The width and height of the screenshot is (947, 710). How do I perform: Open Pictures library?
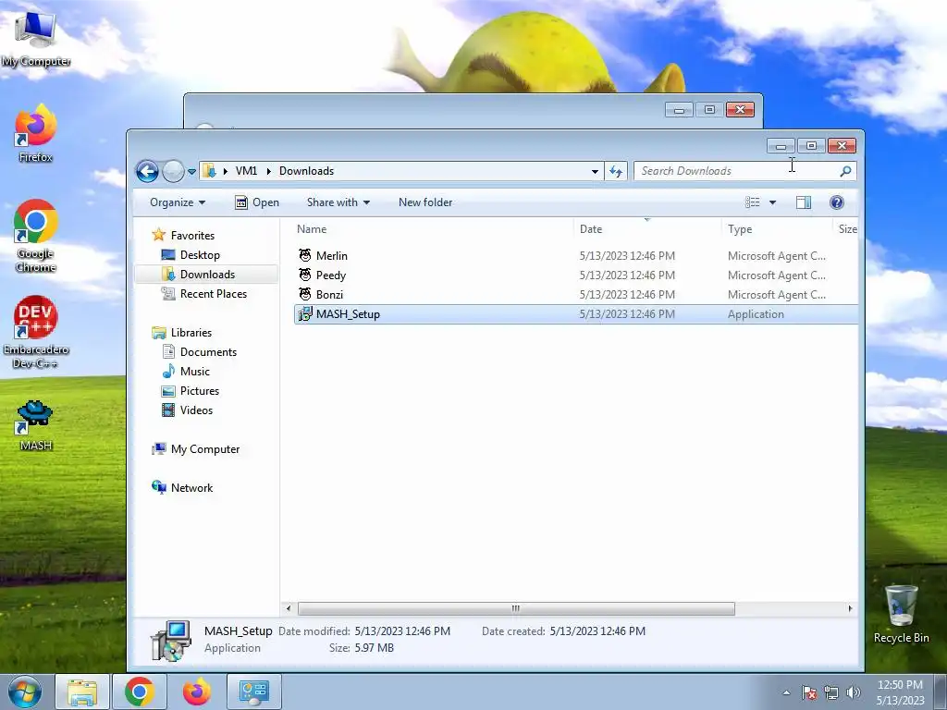pyautogui.click(x=200, y=391)
